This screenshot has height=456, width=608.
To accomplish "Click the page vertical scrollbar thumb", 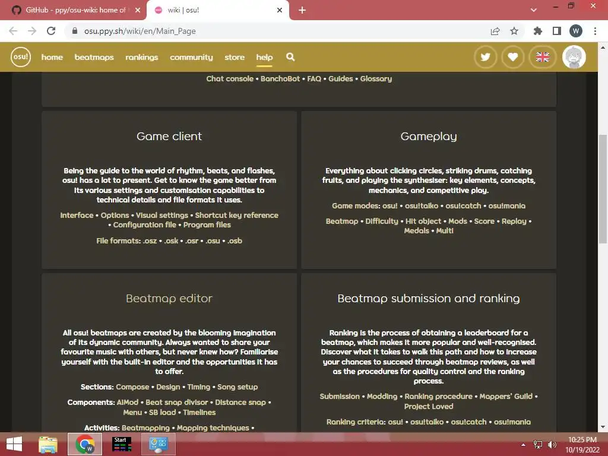I will coord(602,189).
